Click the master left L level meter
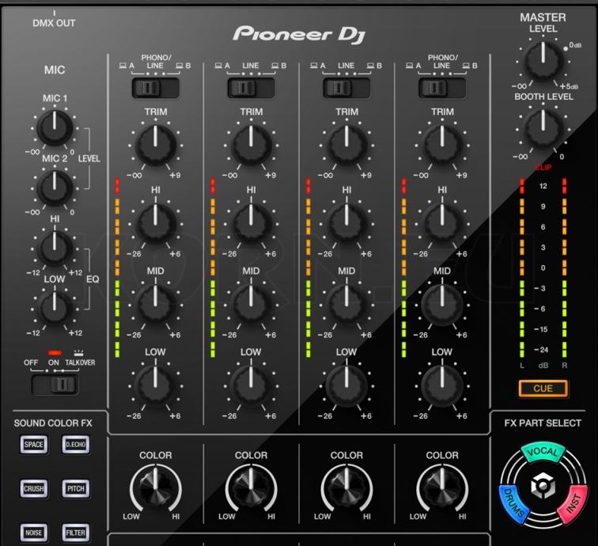Viewport: 598px width, 546px height. pyautogui.click(x=522, y=267)
